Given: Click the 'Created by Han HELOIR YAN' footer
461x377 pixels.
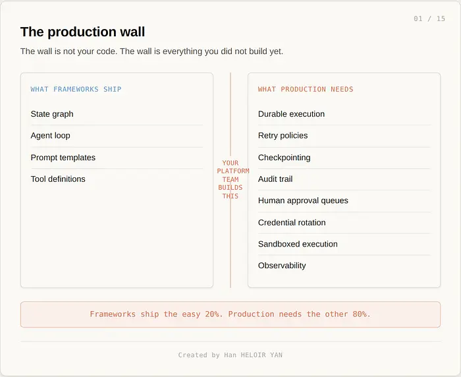Looking at the screenshot, I should [230, 355].
